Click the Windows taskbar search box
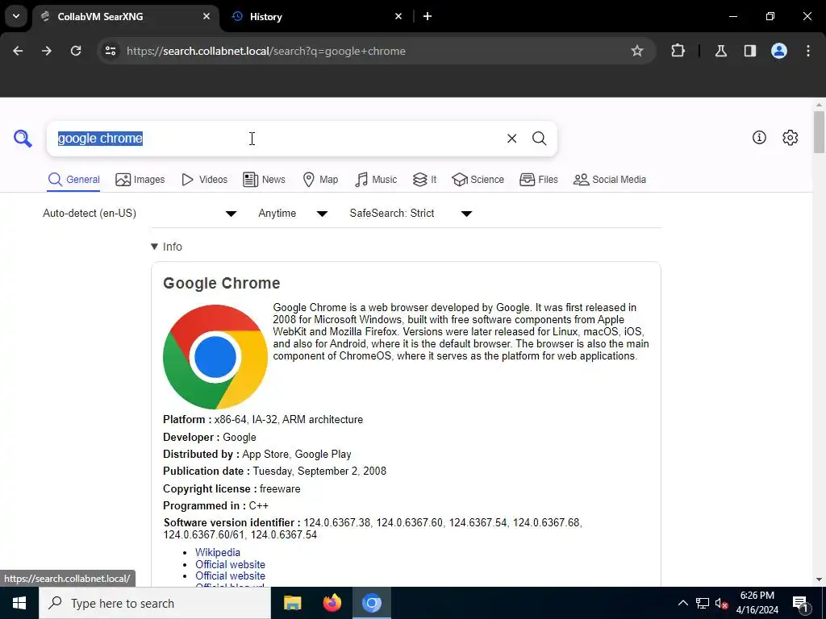The width and height of the screenshot is (826, 619). (155, 603)
